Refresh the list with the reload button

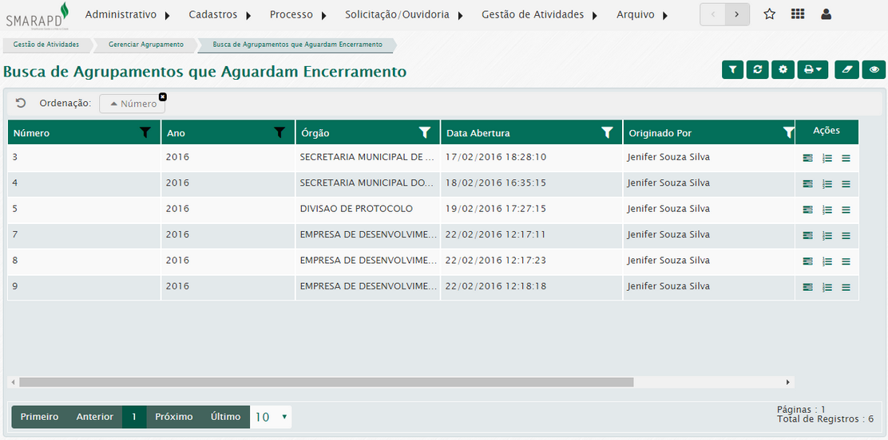pyautogui.click(x=757, y=70)
